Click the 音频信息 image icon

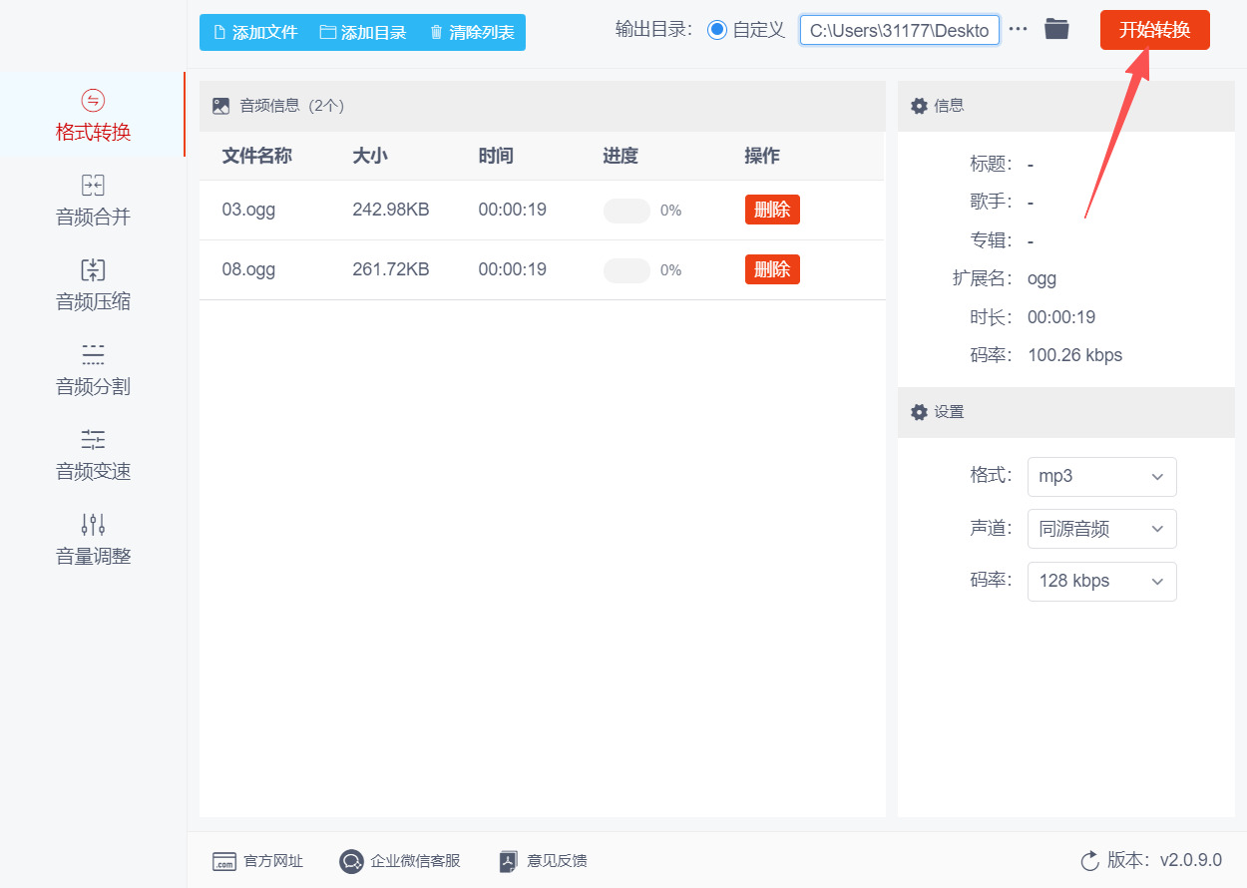point(221,106)
